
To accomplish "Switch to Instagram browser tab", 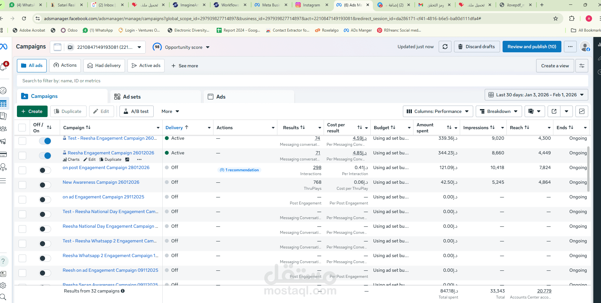I will [312, 5].
